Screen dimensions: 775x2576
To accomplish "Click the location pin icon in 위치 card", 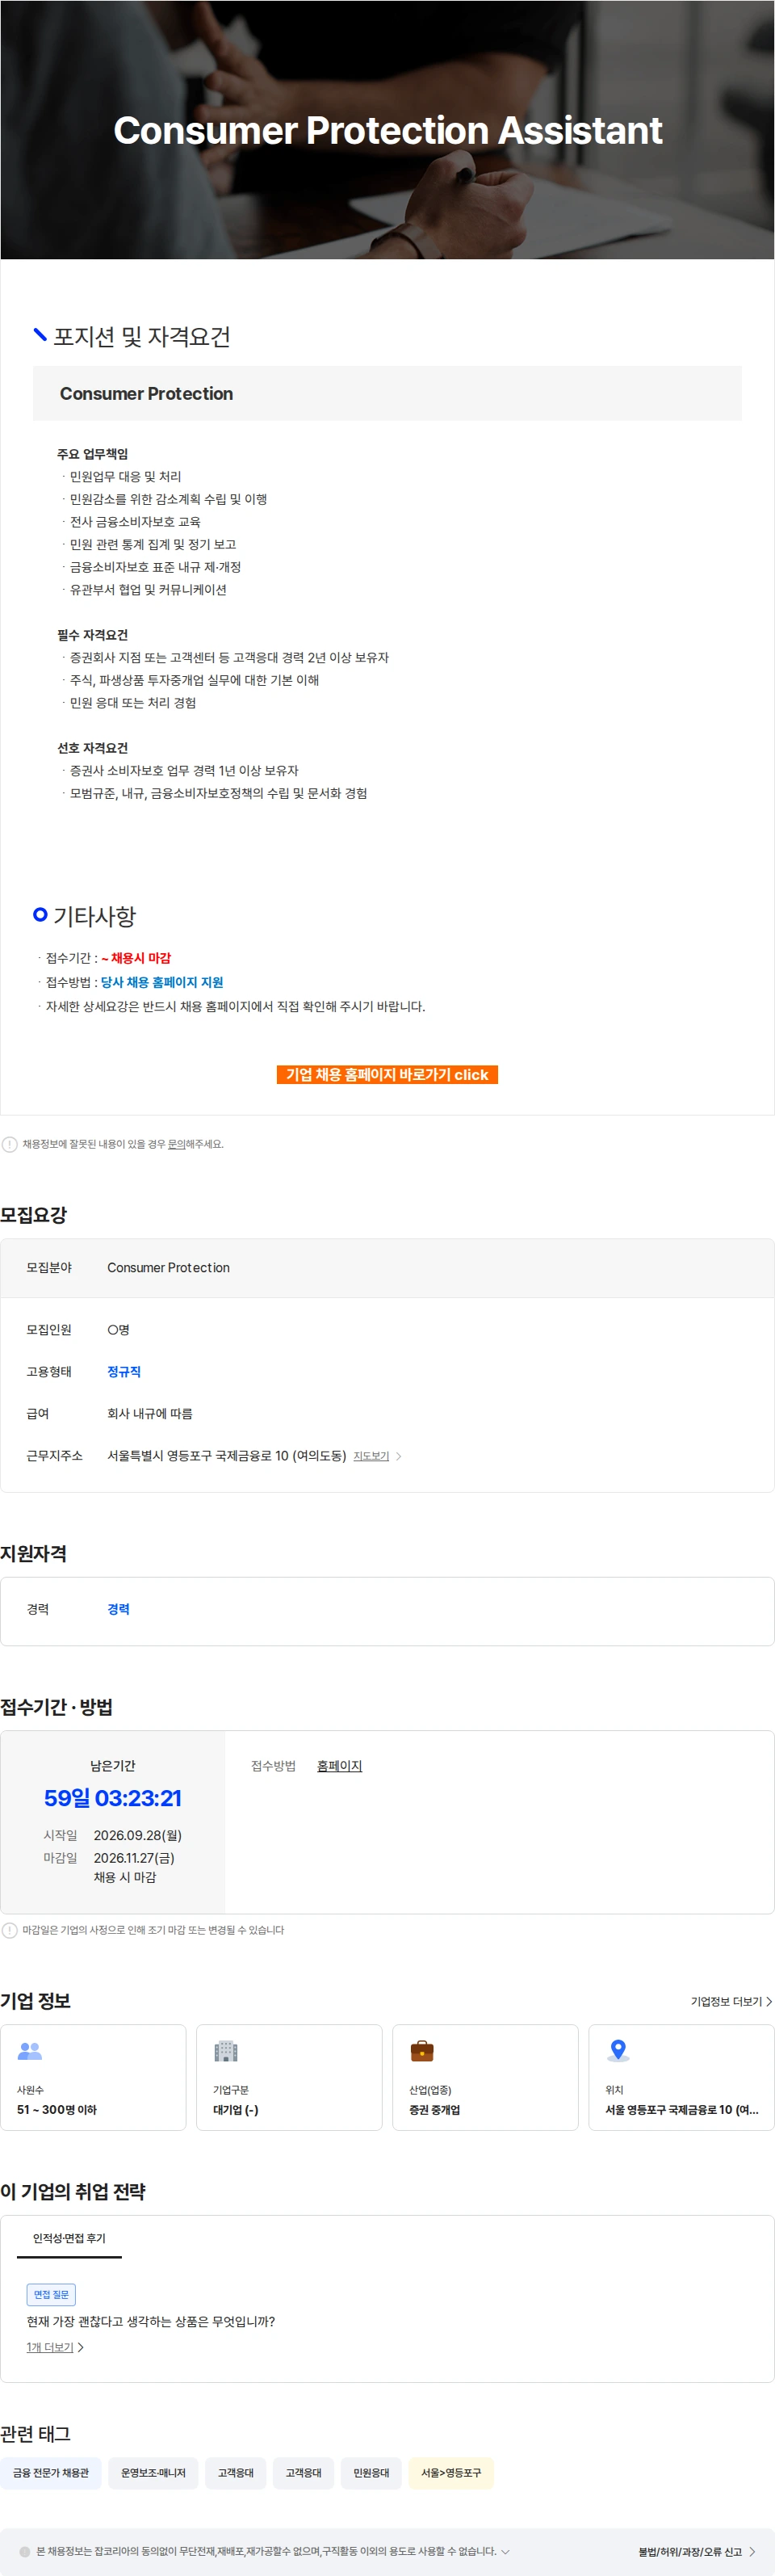I will (618, 2051).
